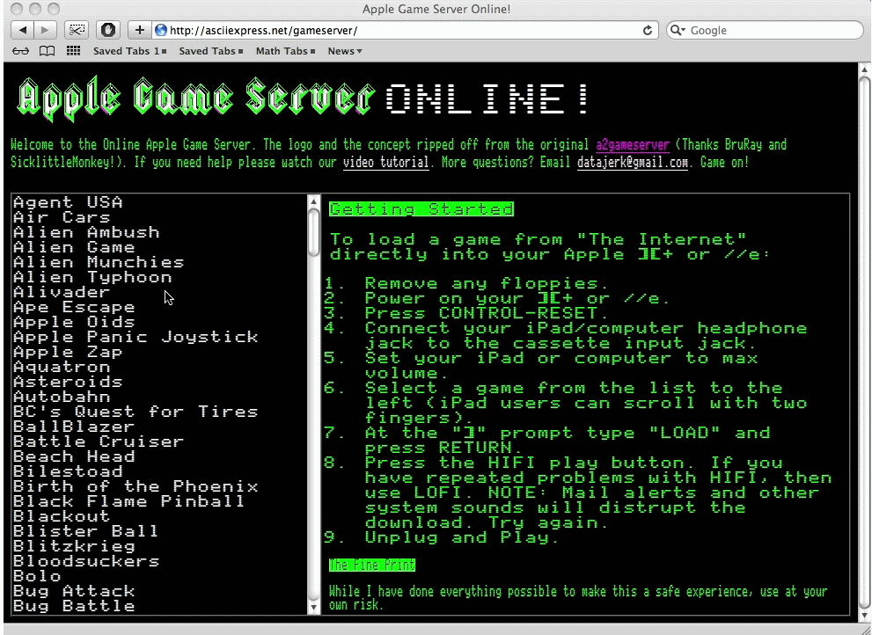
Task: Click game list scrollbar down arrow
Action: (313, 608)
